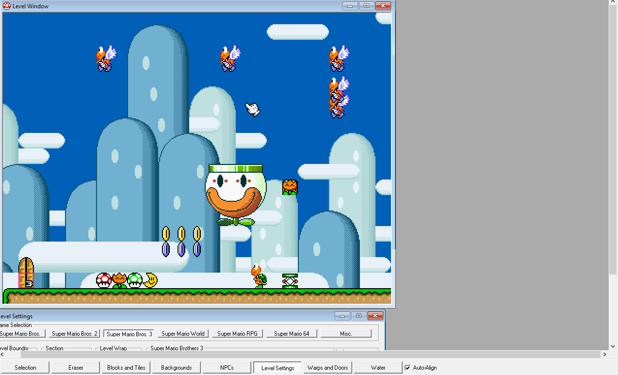Screen dimensions: 618x375
Task: Click the middle blue coin
Action: click(181, 250)
